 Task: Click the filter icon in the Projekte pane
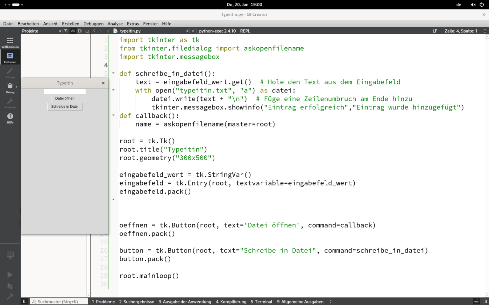pos(66,31)
